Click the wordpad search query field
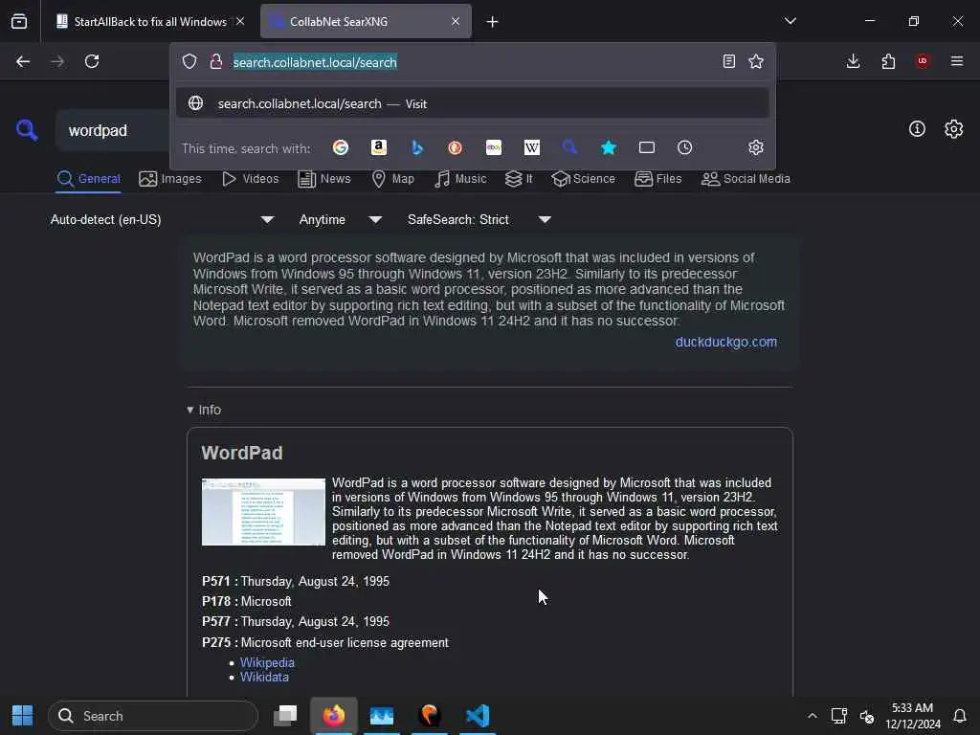Screen dimensions: 980x735 pos(113,130)
